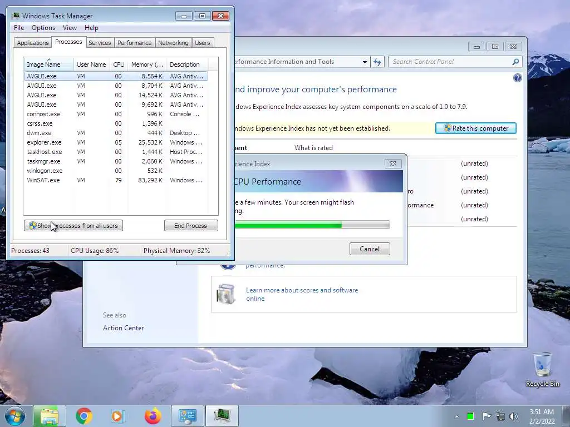Click the search magnifier in Control Panel
The image size is (570, 427).
515,62
